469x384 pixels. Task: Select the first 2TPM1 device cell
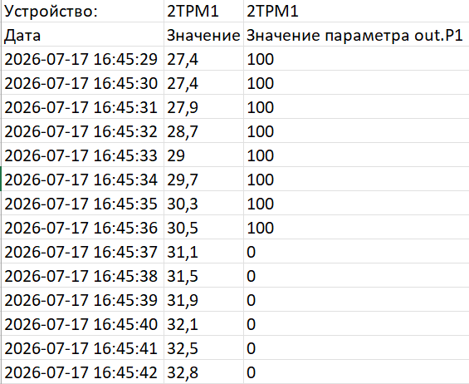pyautogui.click(x=203, y=12)
